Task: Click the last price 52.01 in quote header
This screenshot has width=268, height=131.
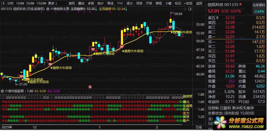Action: pos(213,11)
